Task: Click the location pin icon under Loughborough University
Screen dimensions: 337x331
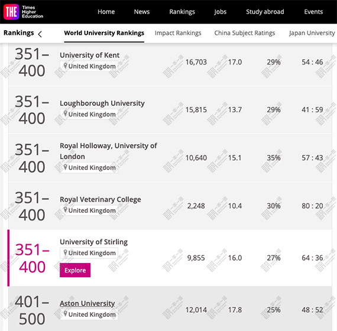Action: 66,113
